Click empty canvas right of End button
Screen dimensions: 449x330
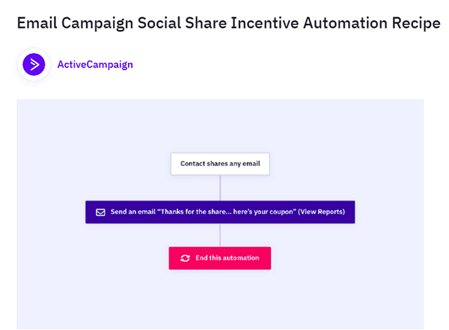pyautogui.click(x=344, y=258)
